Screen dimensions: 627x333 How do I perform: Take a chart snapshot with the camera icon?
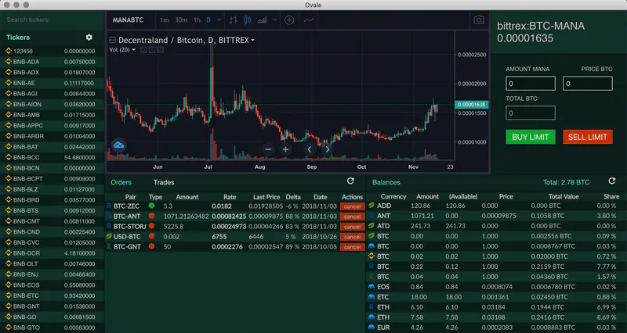[x=479, y=20]
